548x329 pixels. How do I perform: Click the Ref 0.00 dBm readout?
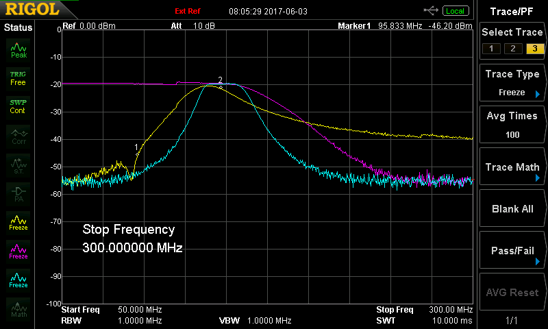[x=89, y=26]
